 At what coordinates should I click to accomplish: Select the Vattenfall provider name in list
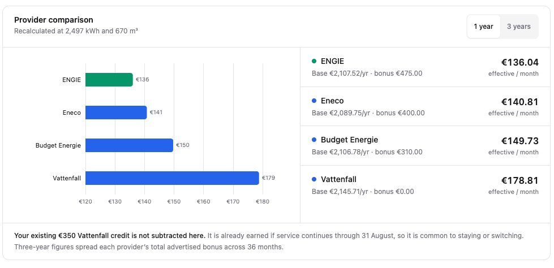[x=338, y=179]
